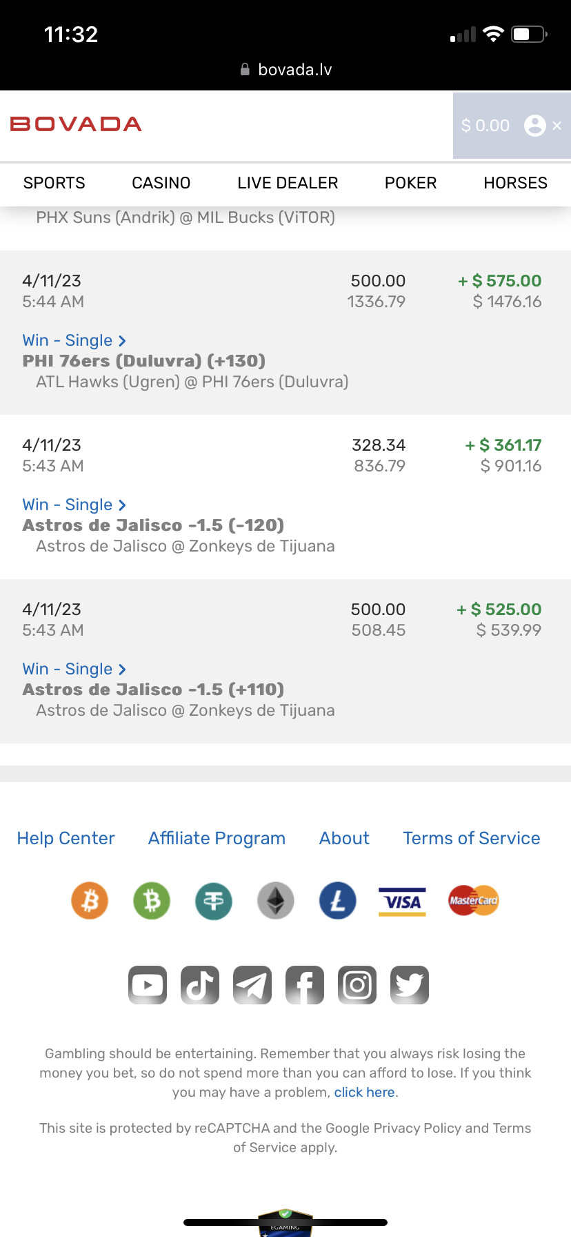Open Bovada's Facebook page
The width and height of the screenshot is (571, 1237).
(x=305, y=985)
